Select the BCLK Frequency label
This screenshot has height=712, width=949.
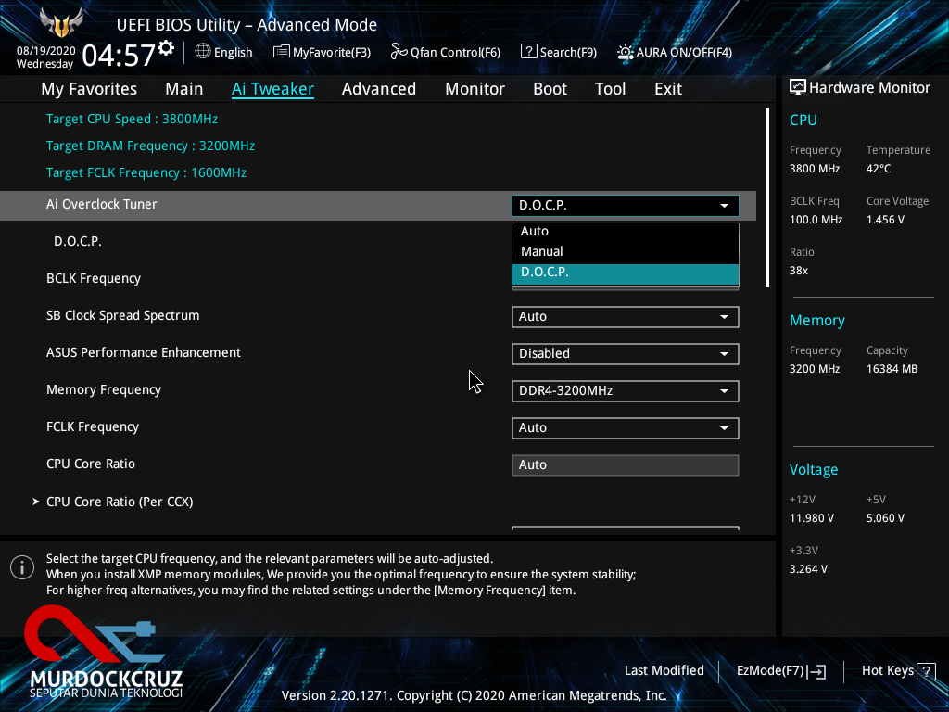94,278
